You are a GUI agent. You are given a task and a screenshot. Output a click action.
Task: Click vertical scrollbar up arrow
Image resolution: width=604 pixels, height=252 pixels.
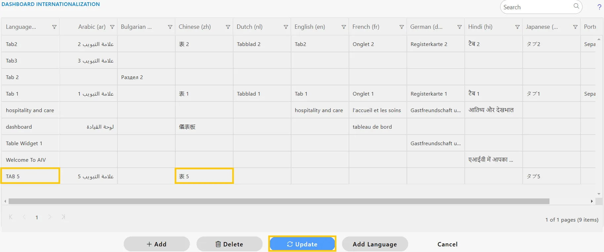tap(599, 39)
